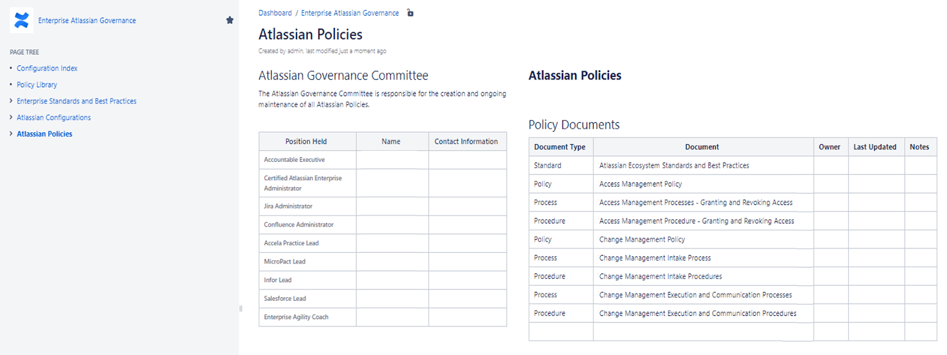Click the Standard document type cell
The height and width of the screenshot is (355, 947).
pos(561,165)
